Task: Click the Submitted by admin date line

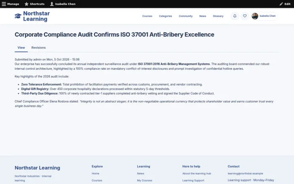Action: pyautogui.click(x=47, y=60)
